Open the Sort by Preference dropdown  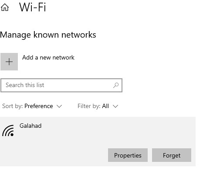[32, 106]
